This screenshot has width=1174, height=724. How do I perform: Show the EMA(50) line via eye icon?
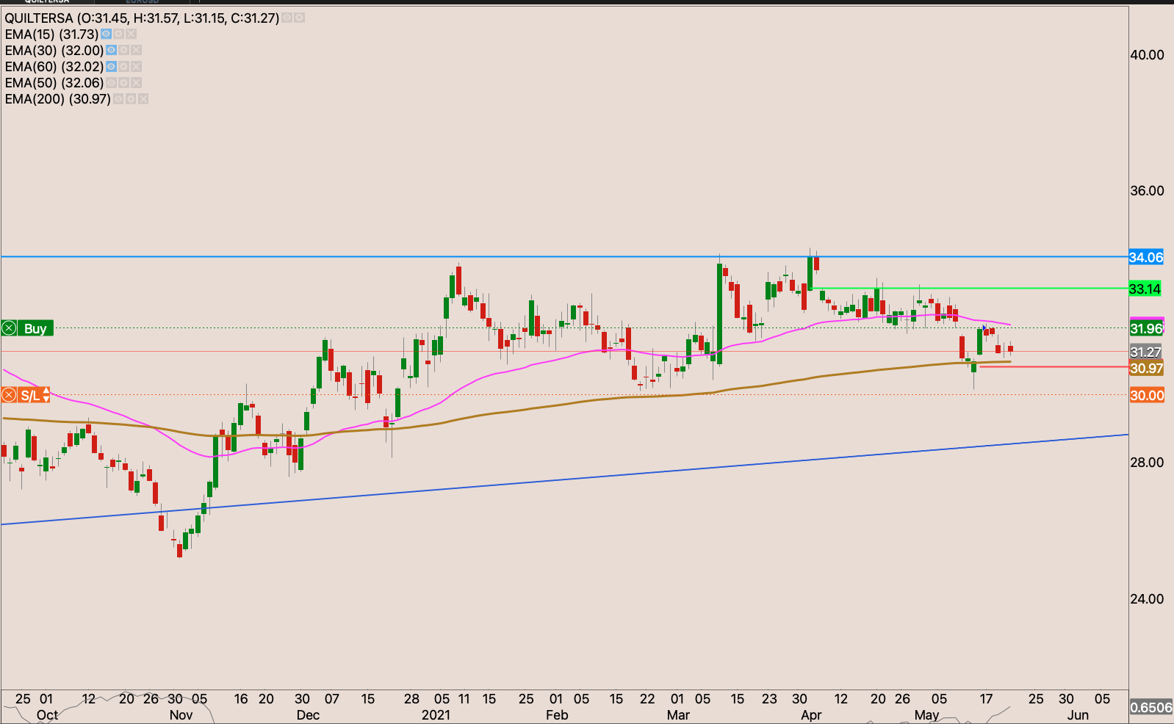tap(111, 83)
